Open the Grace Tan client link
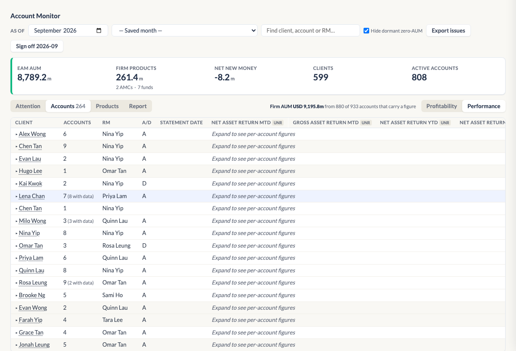 click(31, 332)
